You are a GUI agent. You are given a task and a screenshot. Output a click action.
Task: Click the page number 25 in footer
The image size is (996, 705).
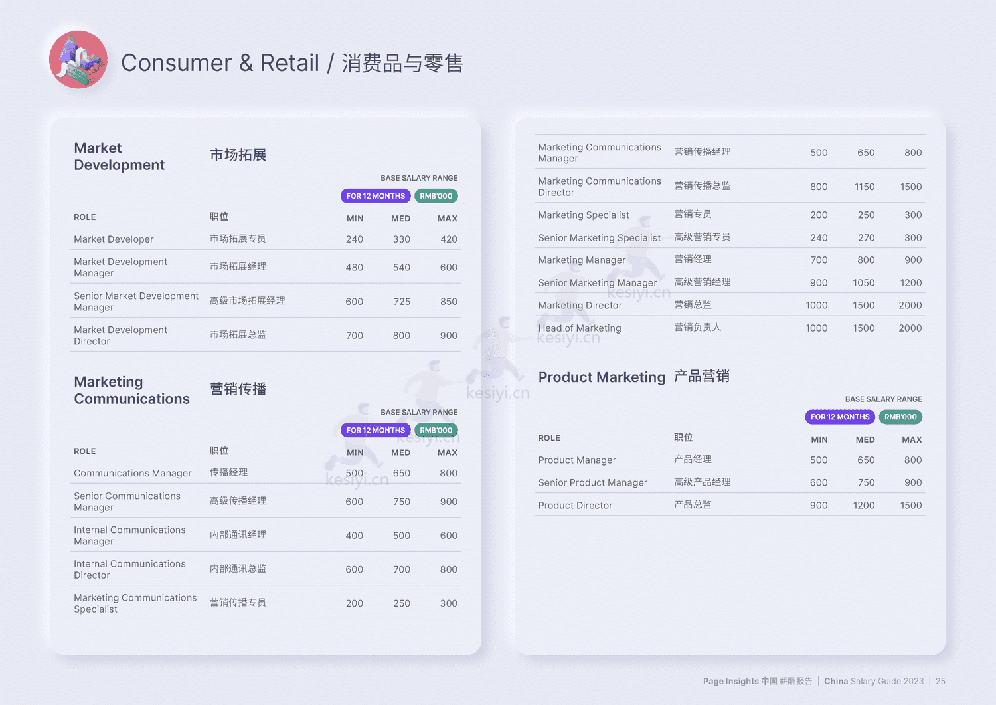click(940, 681)
